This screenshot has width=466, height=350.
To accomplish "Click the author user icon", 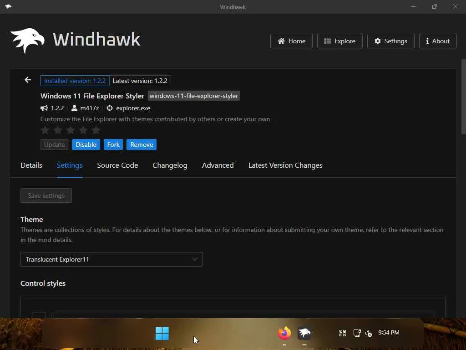I will pos(74,108).
